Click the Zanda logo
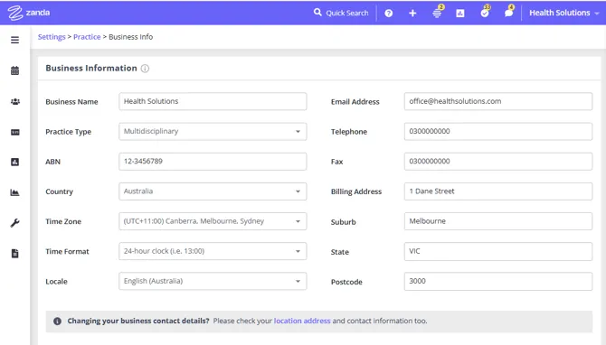This screenshot has height=345, width=606. coord(29,13)
